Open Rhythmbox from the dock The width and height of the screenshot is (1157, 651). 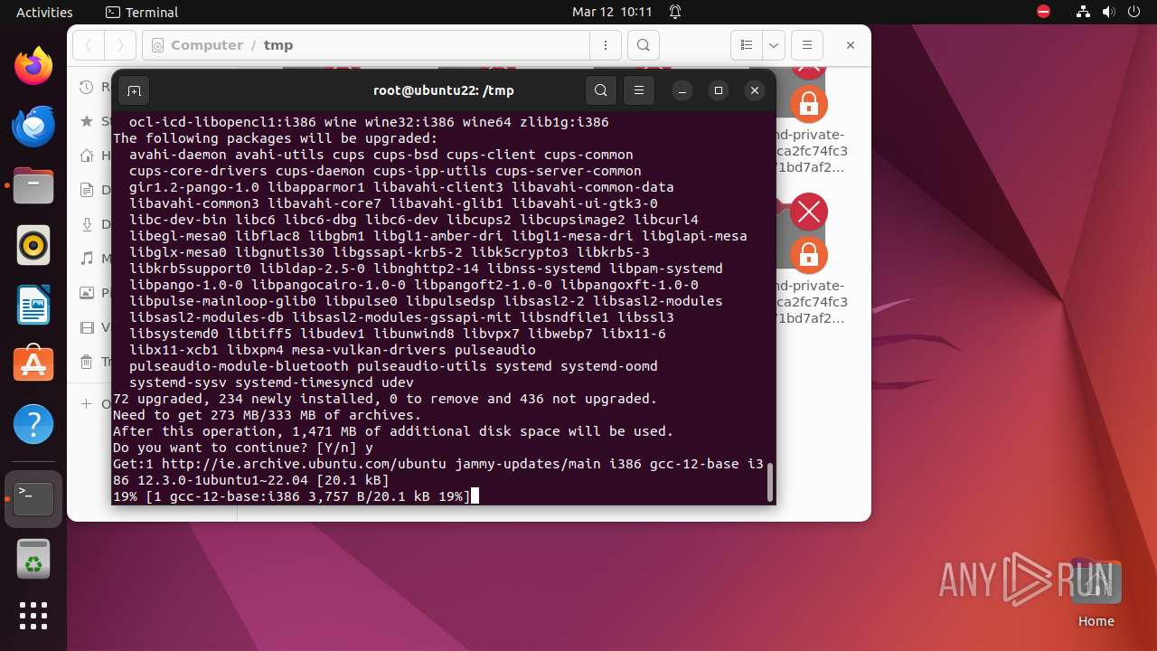[x=33, y=246]
